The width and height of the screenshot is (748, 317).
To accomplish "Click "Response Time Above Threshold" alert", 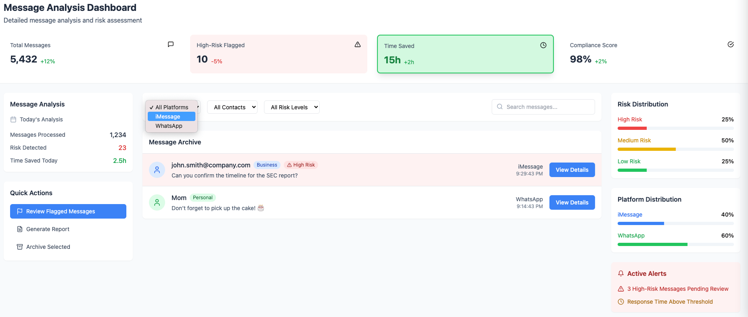I will coord(670,302).
